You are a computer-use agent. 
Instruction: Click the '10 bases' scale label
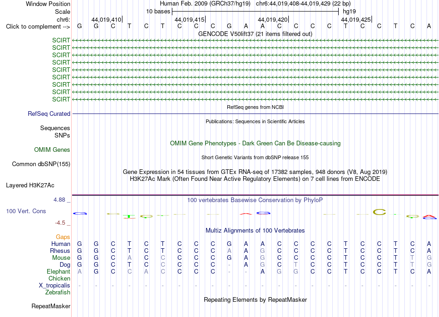158,12
